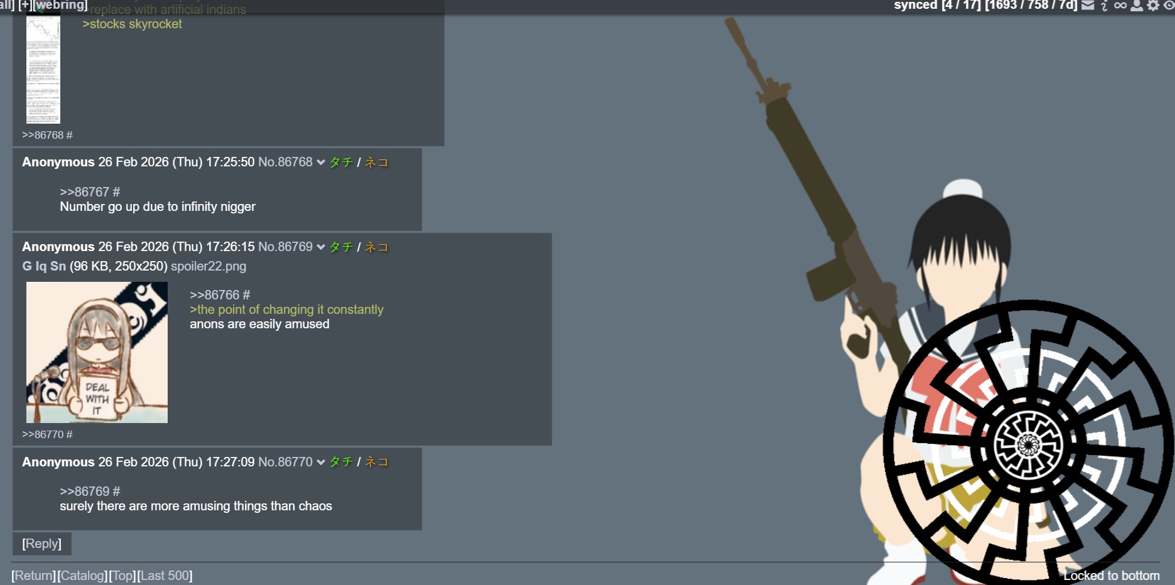
Task: Click the info icon in top bar
Action: click(1104, 6)
